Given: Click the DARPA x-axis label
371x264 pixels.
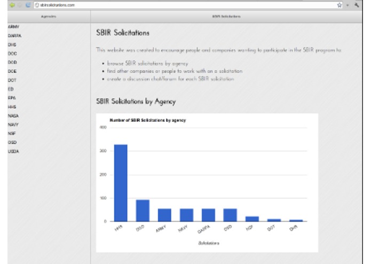Looking at the screenshot, I should tap(204, 229).
